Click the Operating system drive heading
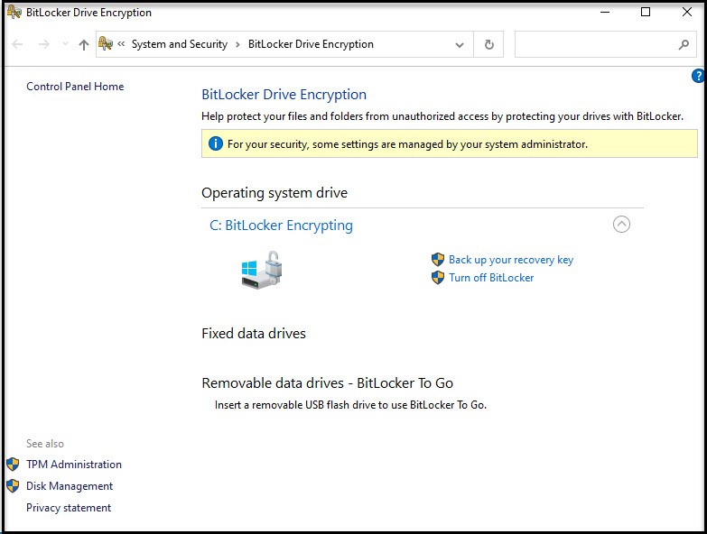Viewport: 707px width, 534px height. (x=274, y=193)
